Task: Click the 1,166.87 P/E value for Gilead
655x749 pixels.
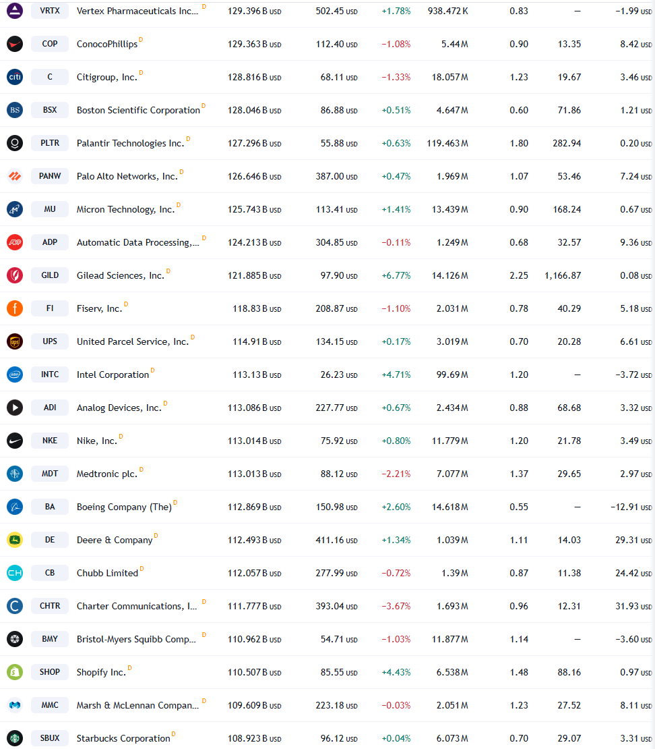Action: point(563,275)
